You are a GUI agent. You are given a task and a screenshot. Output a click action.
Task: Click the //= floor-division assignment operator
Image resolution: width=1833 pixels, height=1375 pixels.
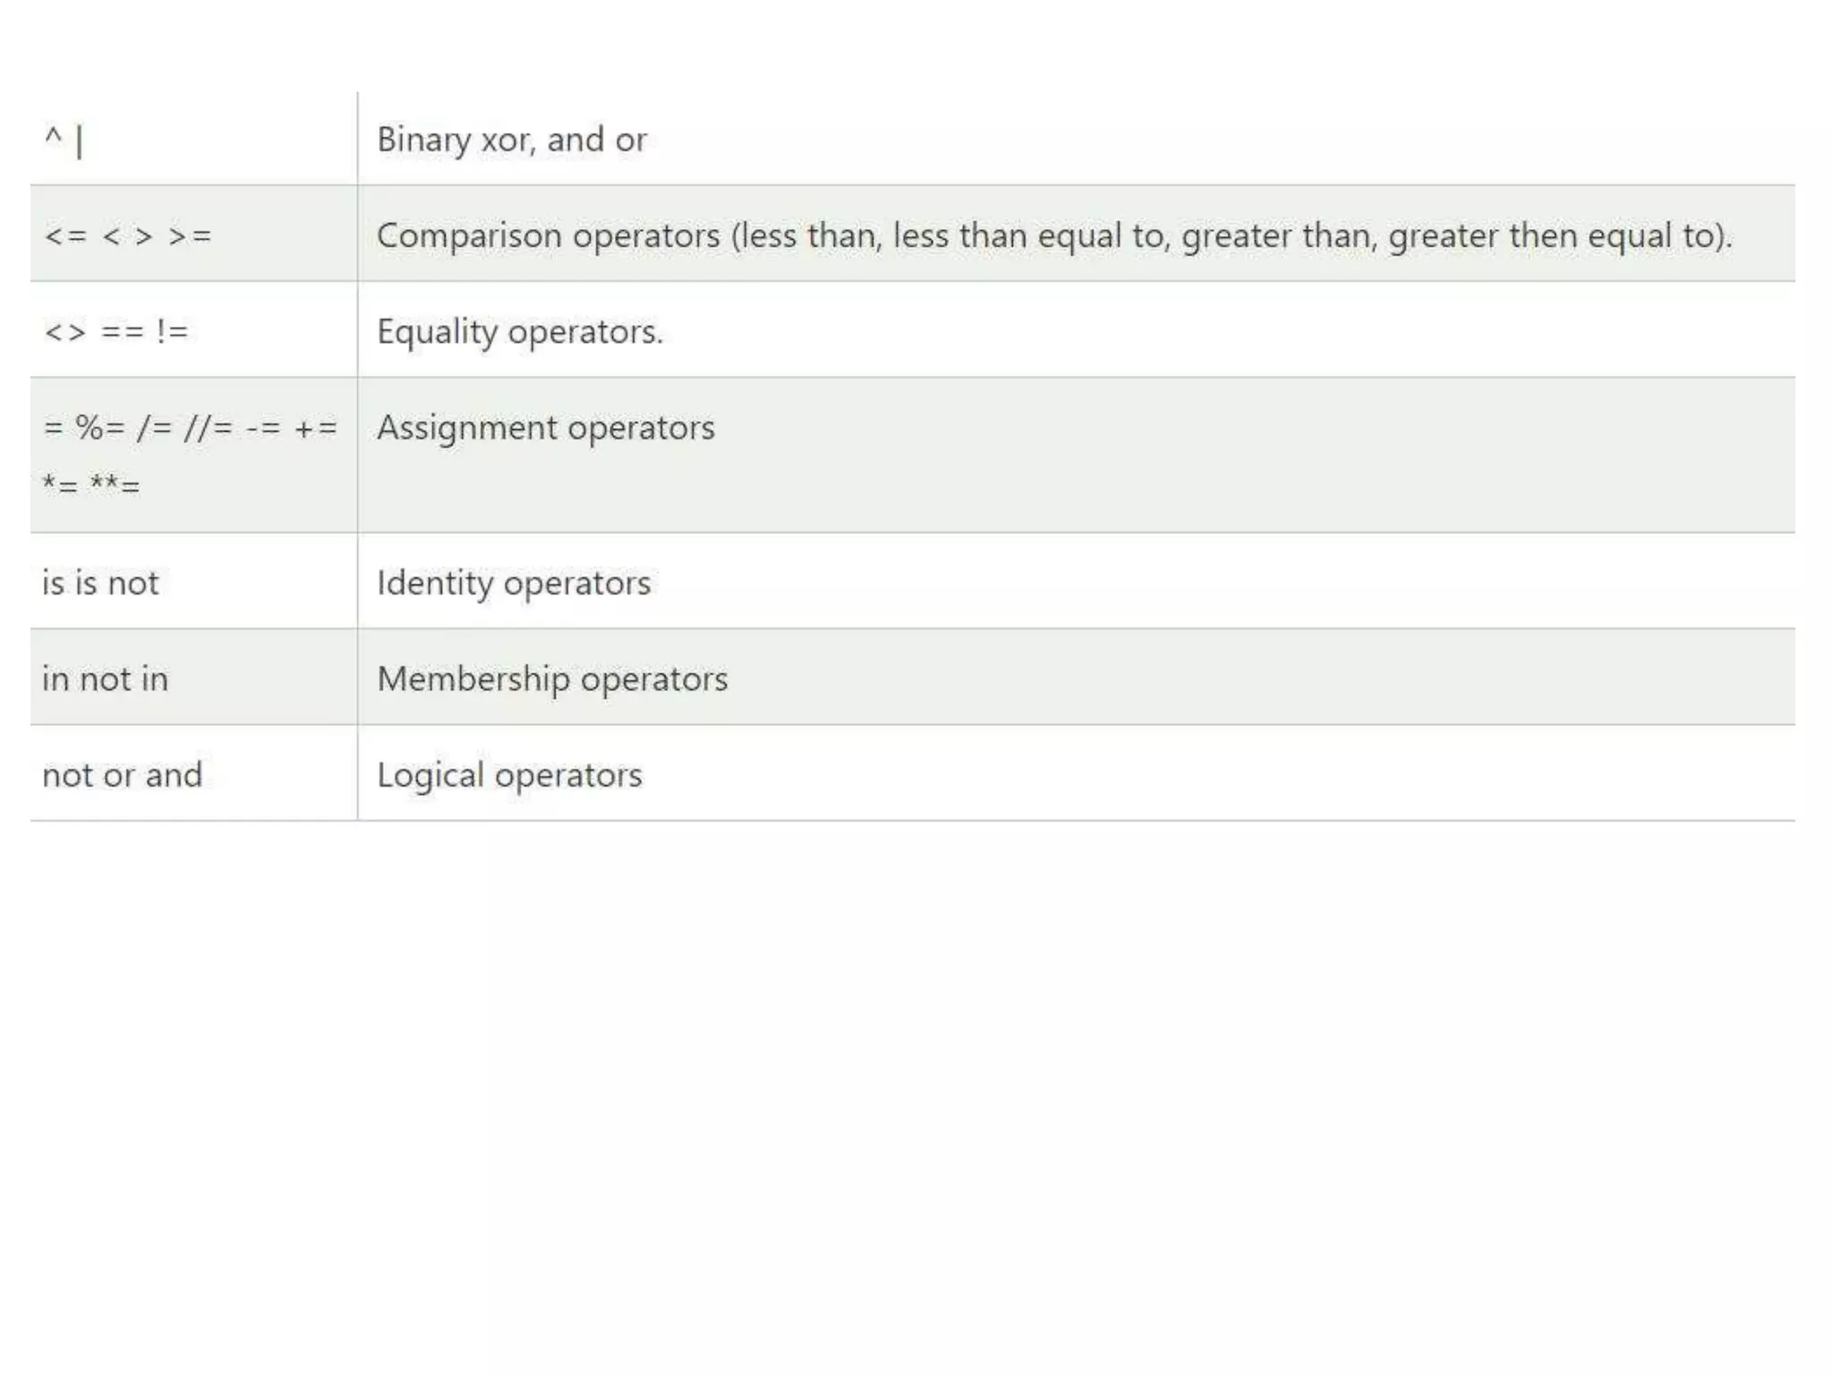click(208, 428)
